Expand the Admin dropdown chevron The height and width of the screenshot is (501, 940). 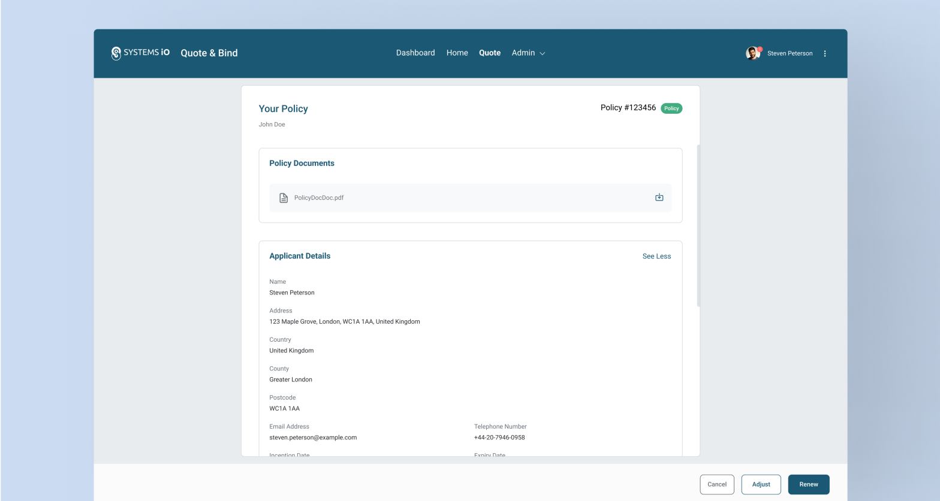(x=543, y=53)
